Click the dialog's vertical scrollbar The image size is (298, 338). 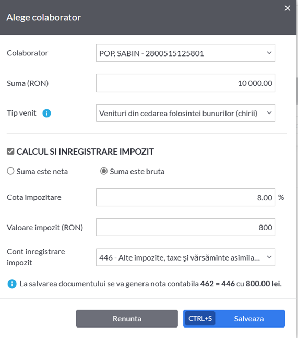[297, 91]
